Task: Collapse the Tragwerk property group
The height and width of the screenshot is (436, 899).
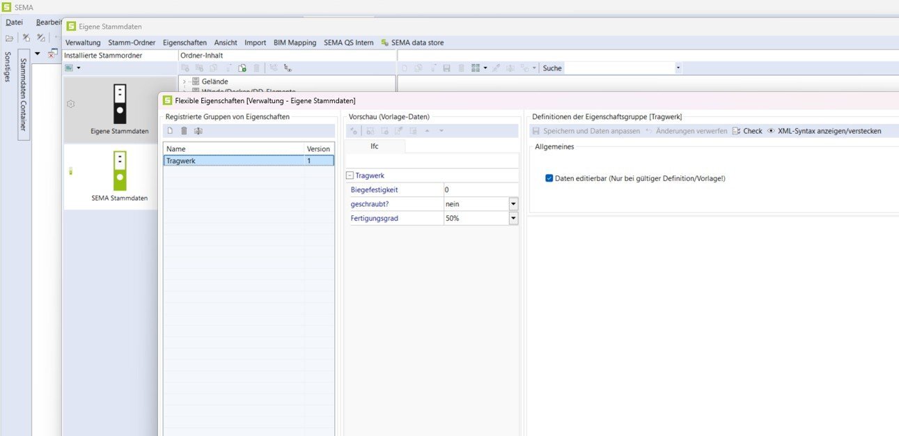Action: 350,176
